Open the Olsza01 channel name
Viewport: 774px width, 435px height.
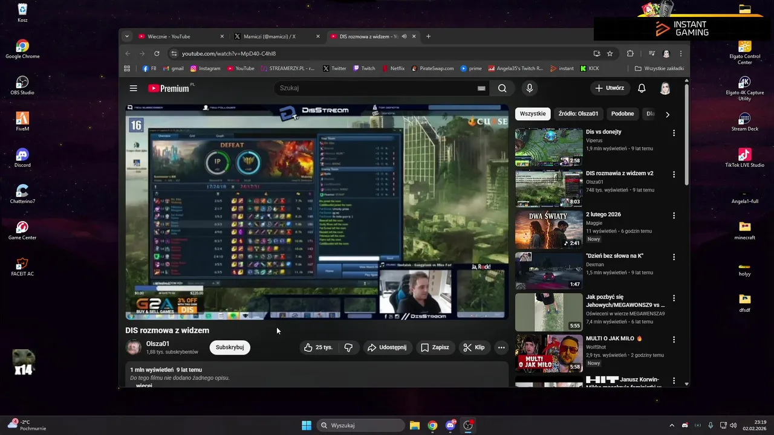pyautogui.click(x=157, y=344)
